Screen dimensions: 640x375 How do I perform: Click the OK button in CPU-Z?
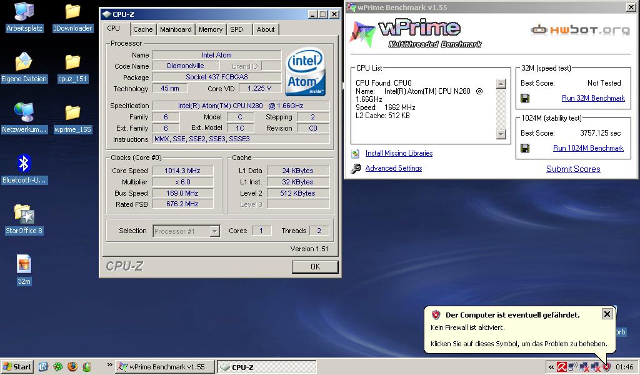(x=315, y=267)
